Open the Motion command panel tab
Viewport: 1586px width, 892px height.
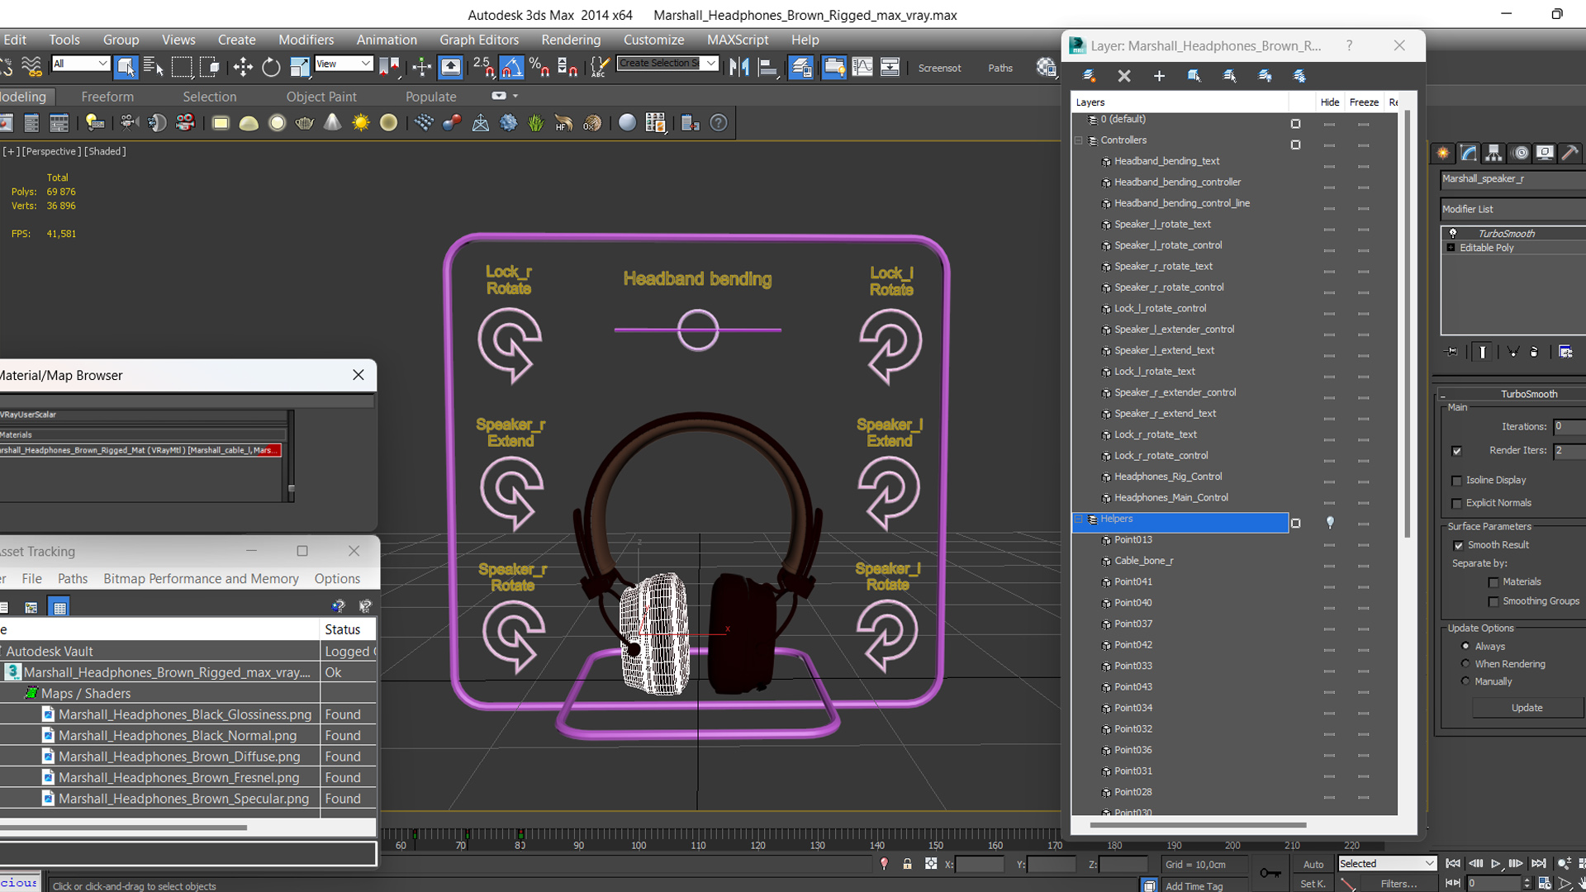(1520, 153)
